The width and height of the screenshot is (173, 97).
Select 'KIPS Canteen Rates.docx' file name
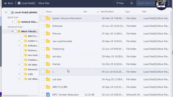click(x=65, y=95)
